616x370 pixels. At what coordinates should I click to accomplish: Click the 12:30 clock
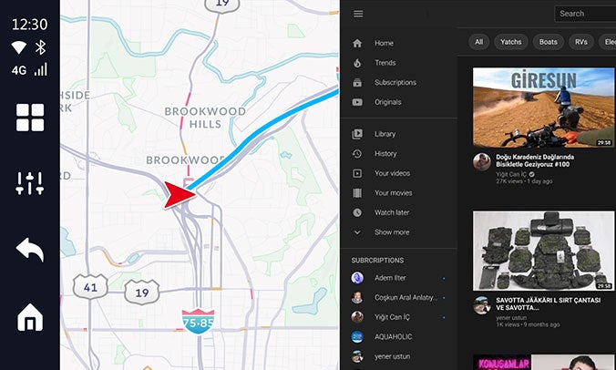29,25
